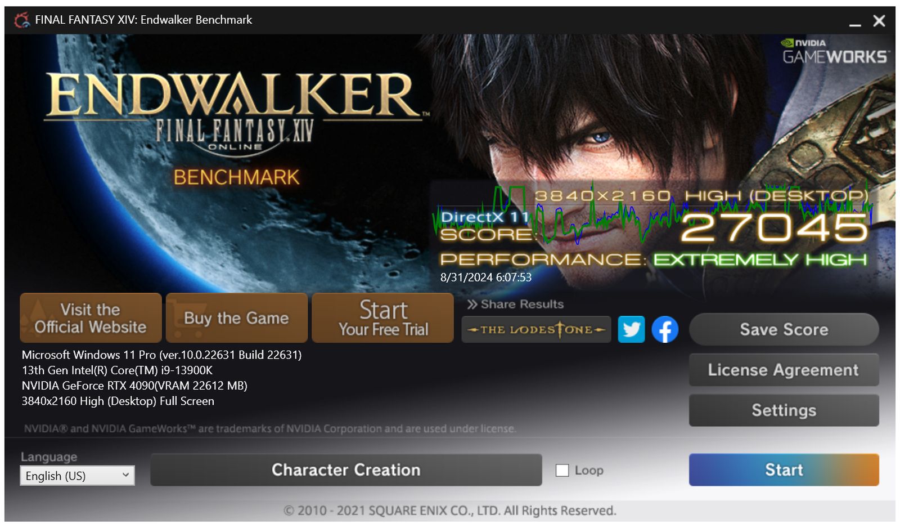This screenshot has width=900, height=528.
Task: Open the Language dropdown
Action: (x=78, y=476)
